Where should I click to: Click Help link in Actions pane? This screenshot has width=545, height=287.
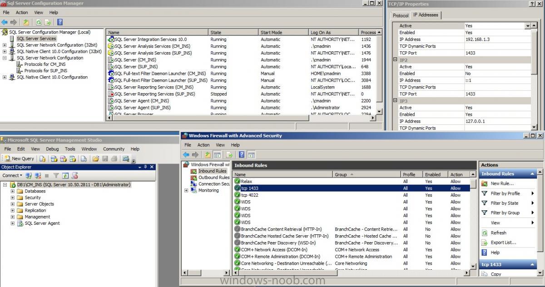point(495,252)
